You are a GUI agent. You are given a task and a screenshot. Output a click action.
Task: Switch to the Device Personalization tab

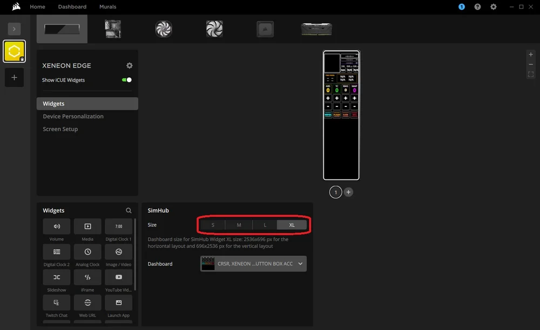(73, 116)
